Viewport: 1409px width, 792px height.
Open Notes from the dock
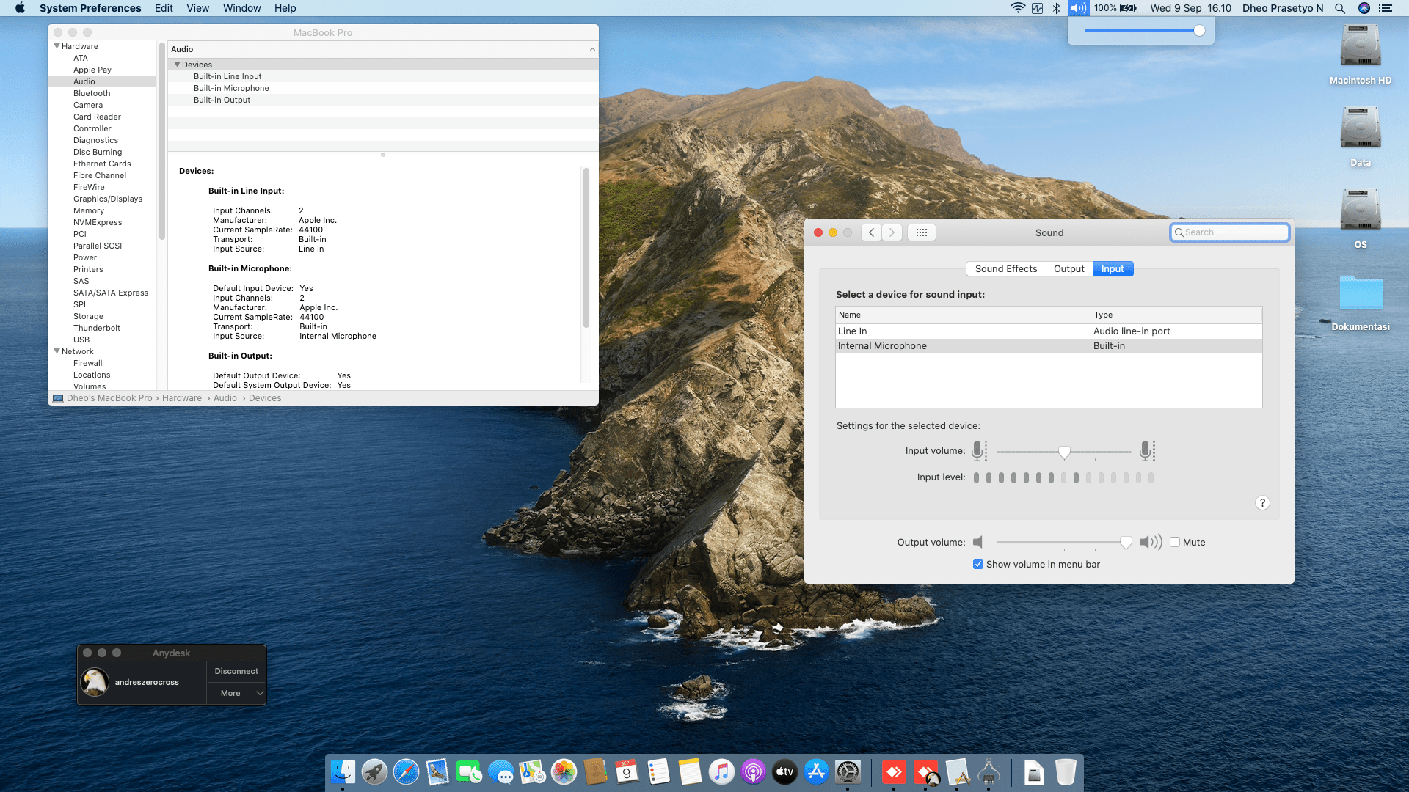point(690,771)
